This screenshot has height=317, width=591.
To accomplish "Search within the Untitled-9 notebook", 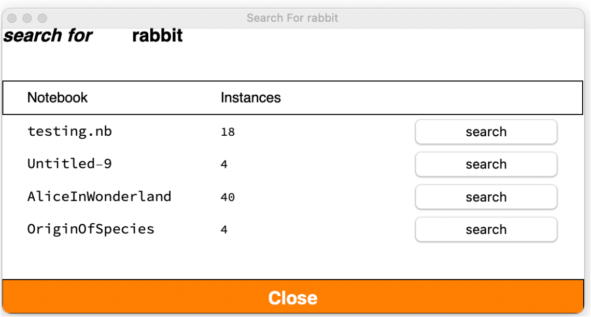I will (x=486, y=165).
